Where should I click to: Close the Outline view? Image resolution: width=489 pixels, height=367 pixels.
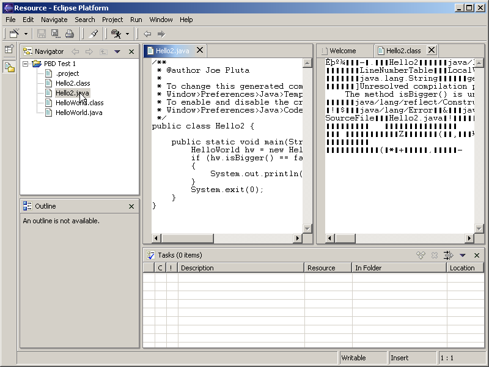pos(131,206)
